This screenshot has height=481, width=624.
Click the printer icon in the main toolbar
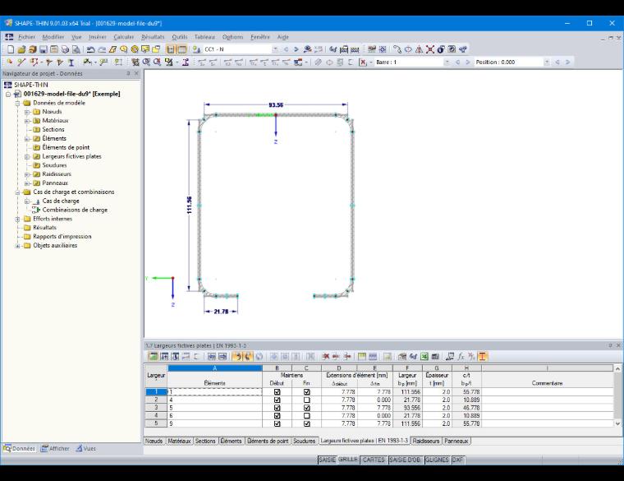(65, 49)
